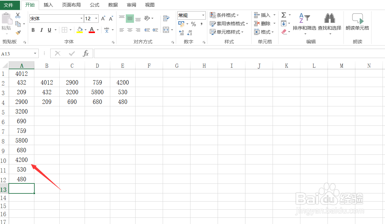Click the increase decimal icon
Image resolution: width=385 pixels, height=224 pixels.
tap(182, 32)
